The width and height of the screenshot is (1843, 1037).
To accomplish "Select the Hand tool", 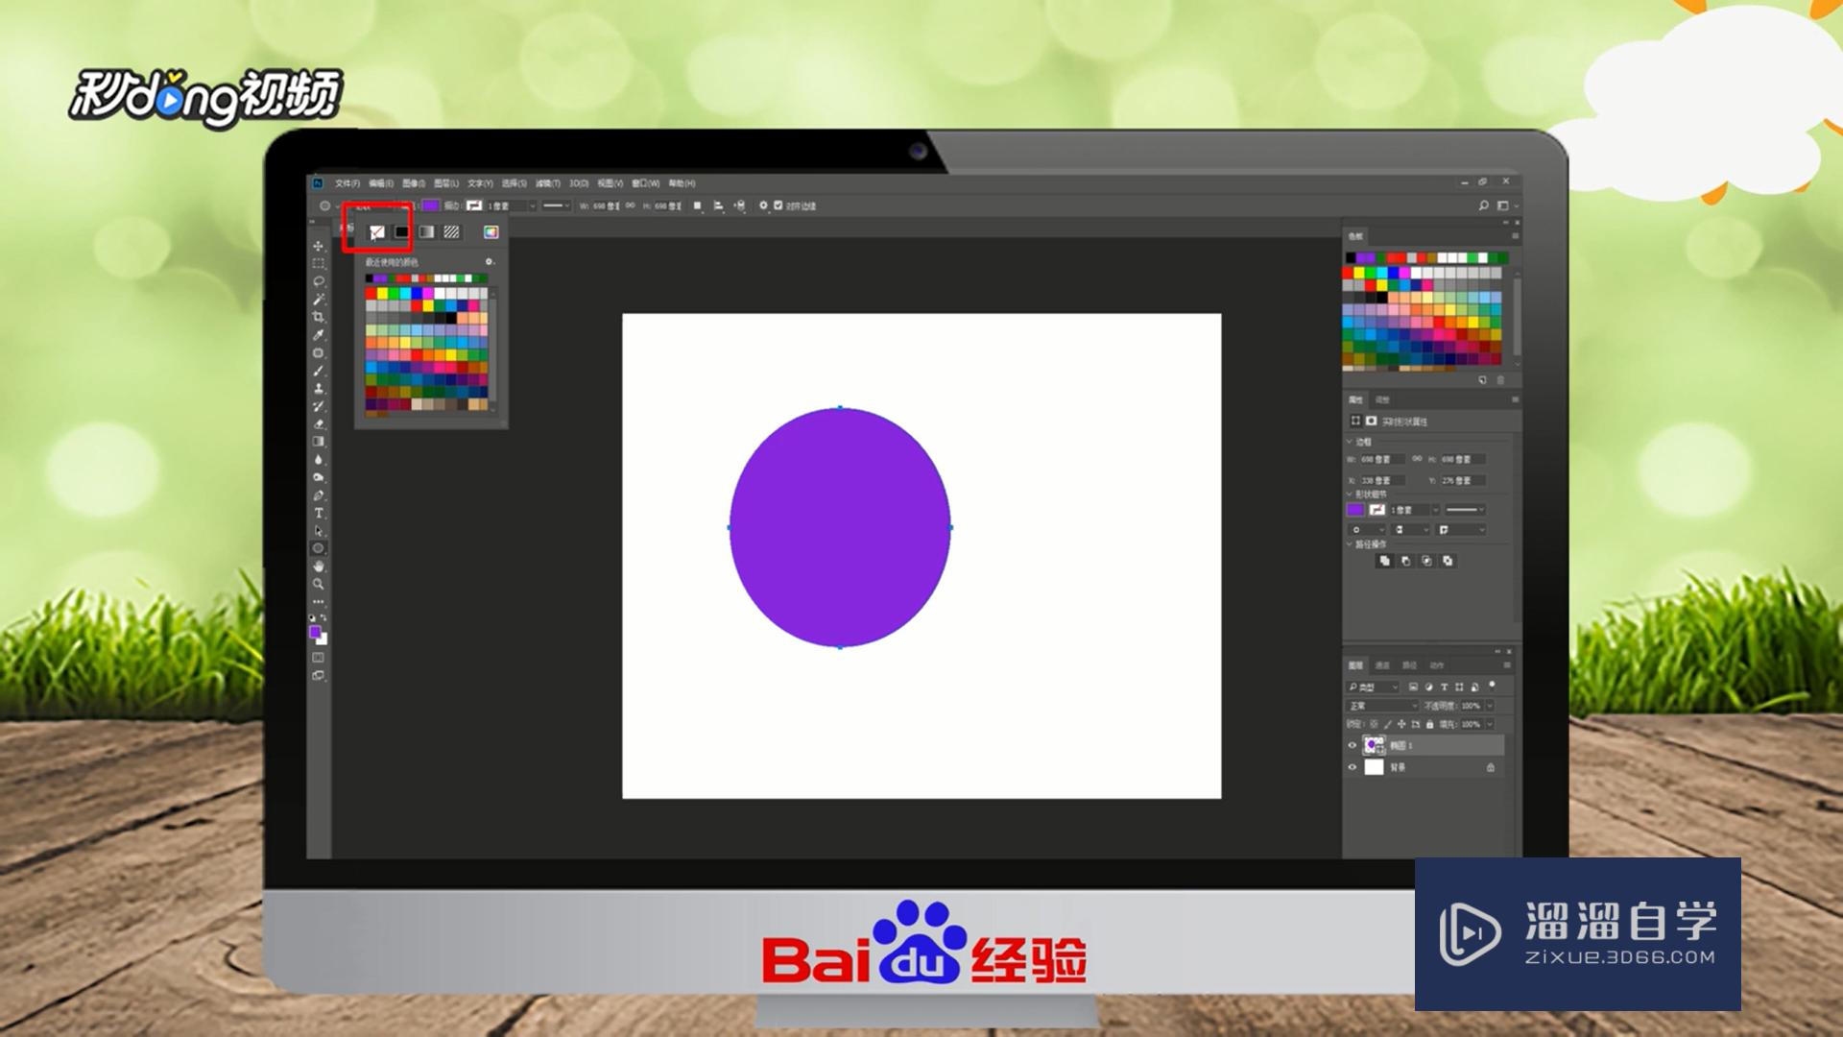I will tap(318, 567).
